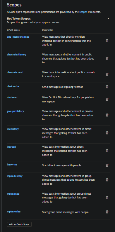The image size is (115, 232).
Task: Delete the groups:history scope
Action: (x=107, y=115)
